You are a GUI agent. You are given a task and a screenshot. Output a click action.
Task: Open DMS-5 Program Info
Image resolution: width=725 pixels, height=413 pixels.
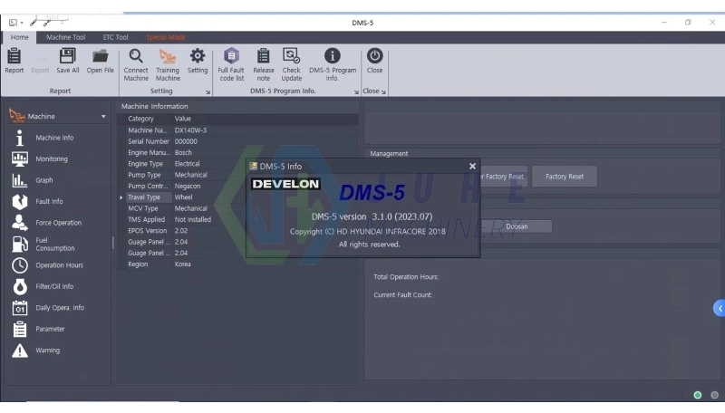(333, 65)
